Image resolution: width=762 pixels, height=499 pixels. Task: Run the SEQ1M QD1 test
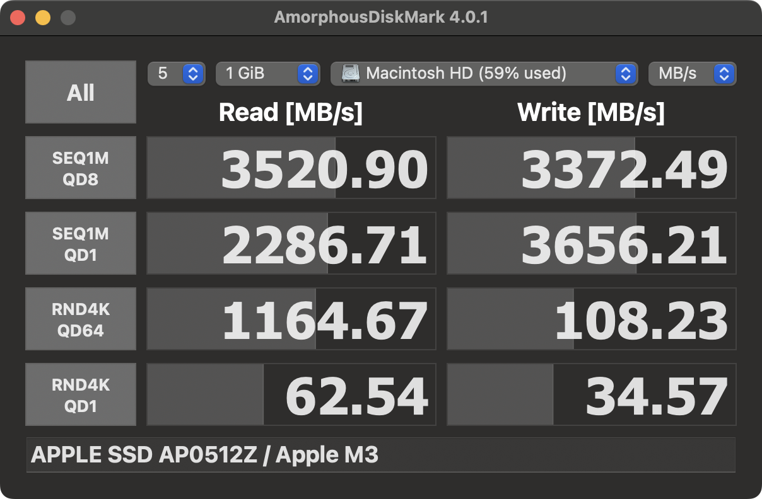[80, 243]
